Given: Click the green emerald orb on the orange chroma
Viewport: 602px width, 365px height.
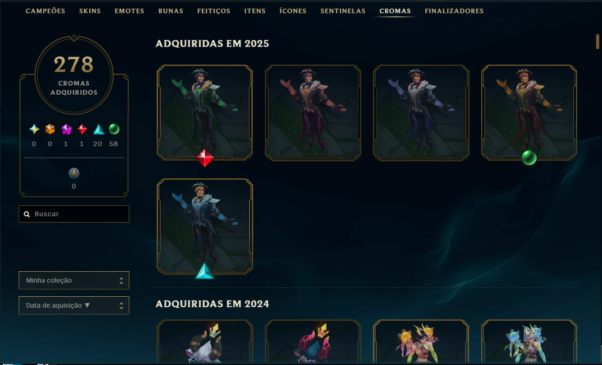Looking at the screenshot, I should point(529,158).
